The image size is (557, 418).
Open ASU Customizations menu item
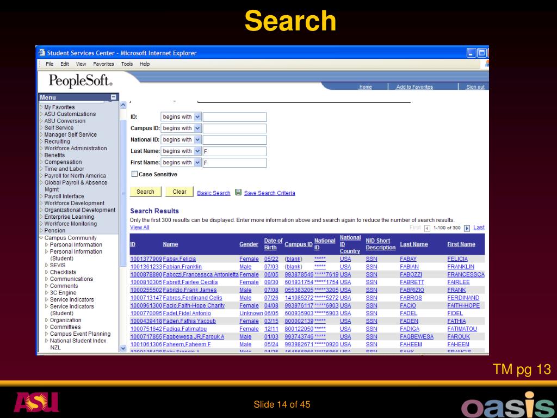coord(70,114)
